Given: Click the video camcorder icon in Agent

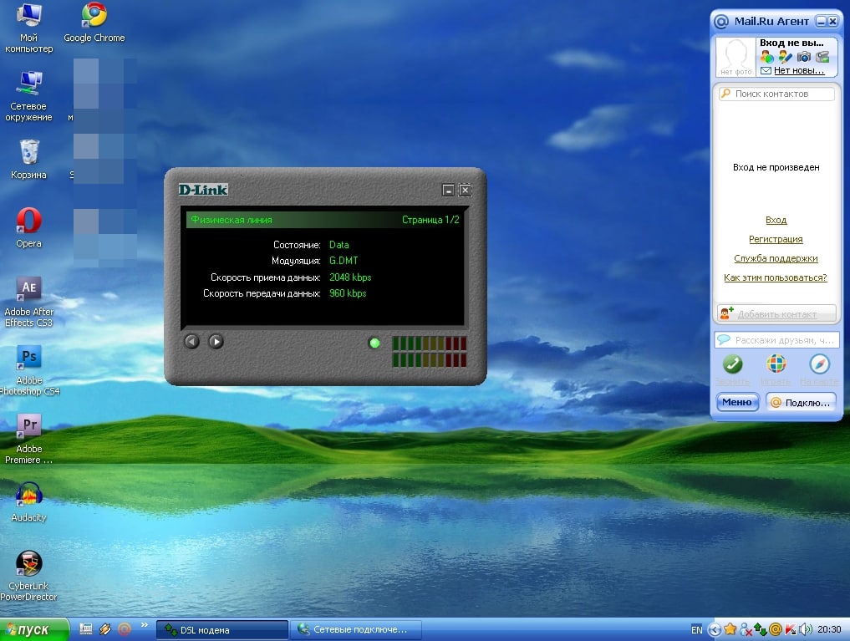Looking at the screenshot, I should click(x=822, y=56).
